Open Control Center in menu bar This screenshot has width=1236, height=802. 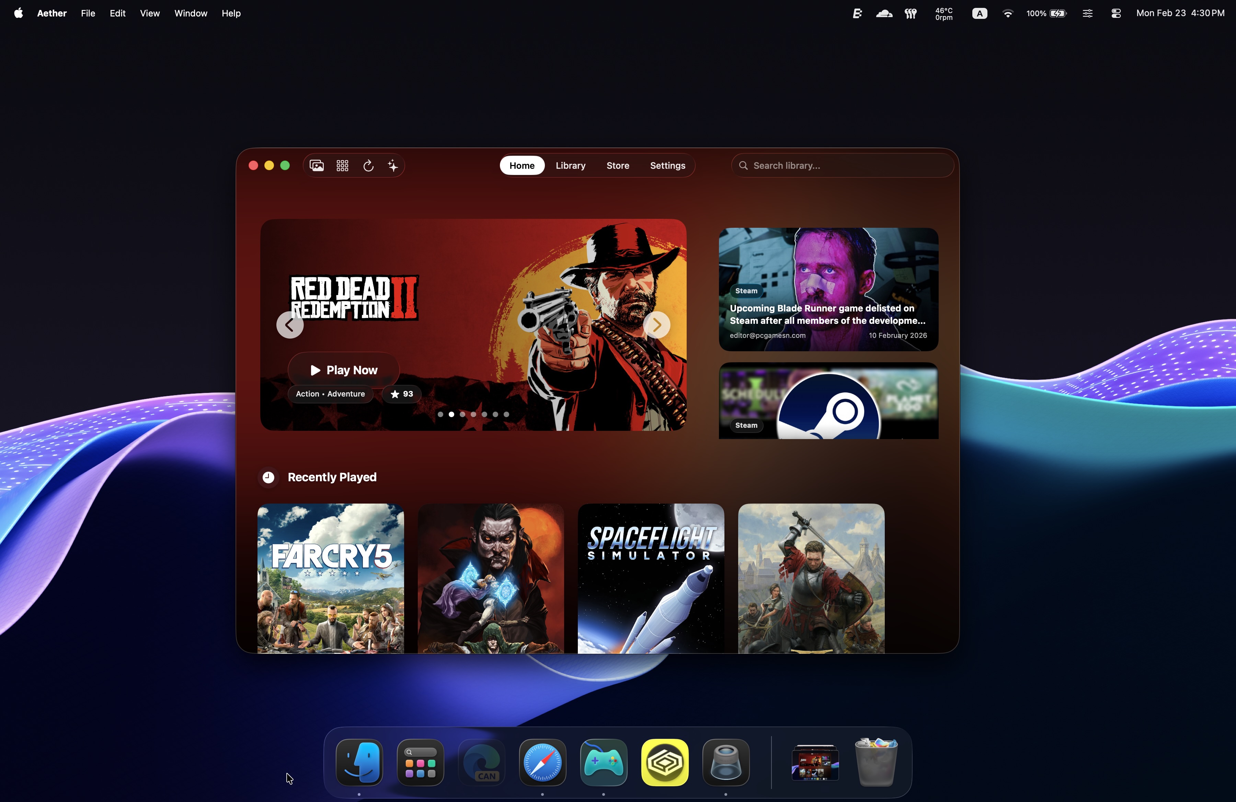click(1115, 13)
